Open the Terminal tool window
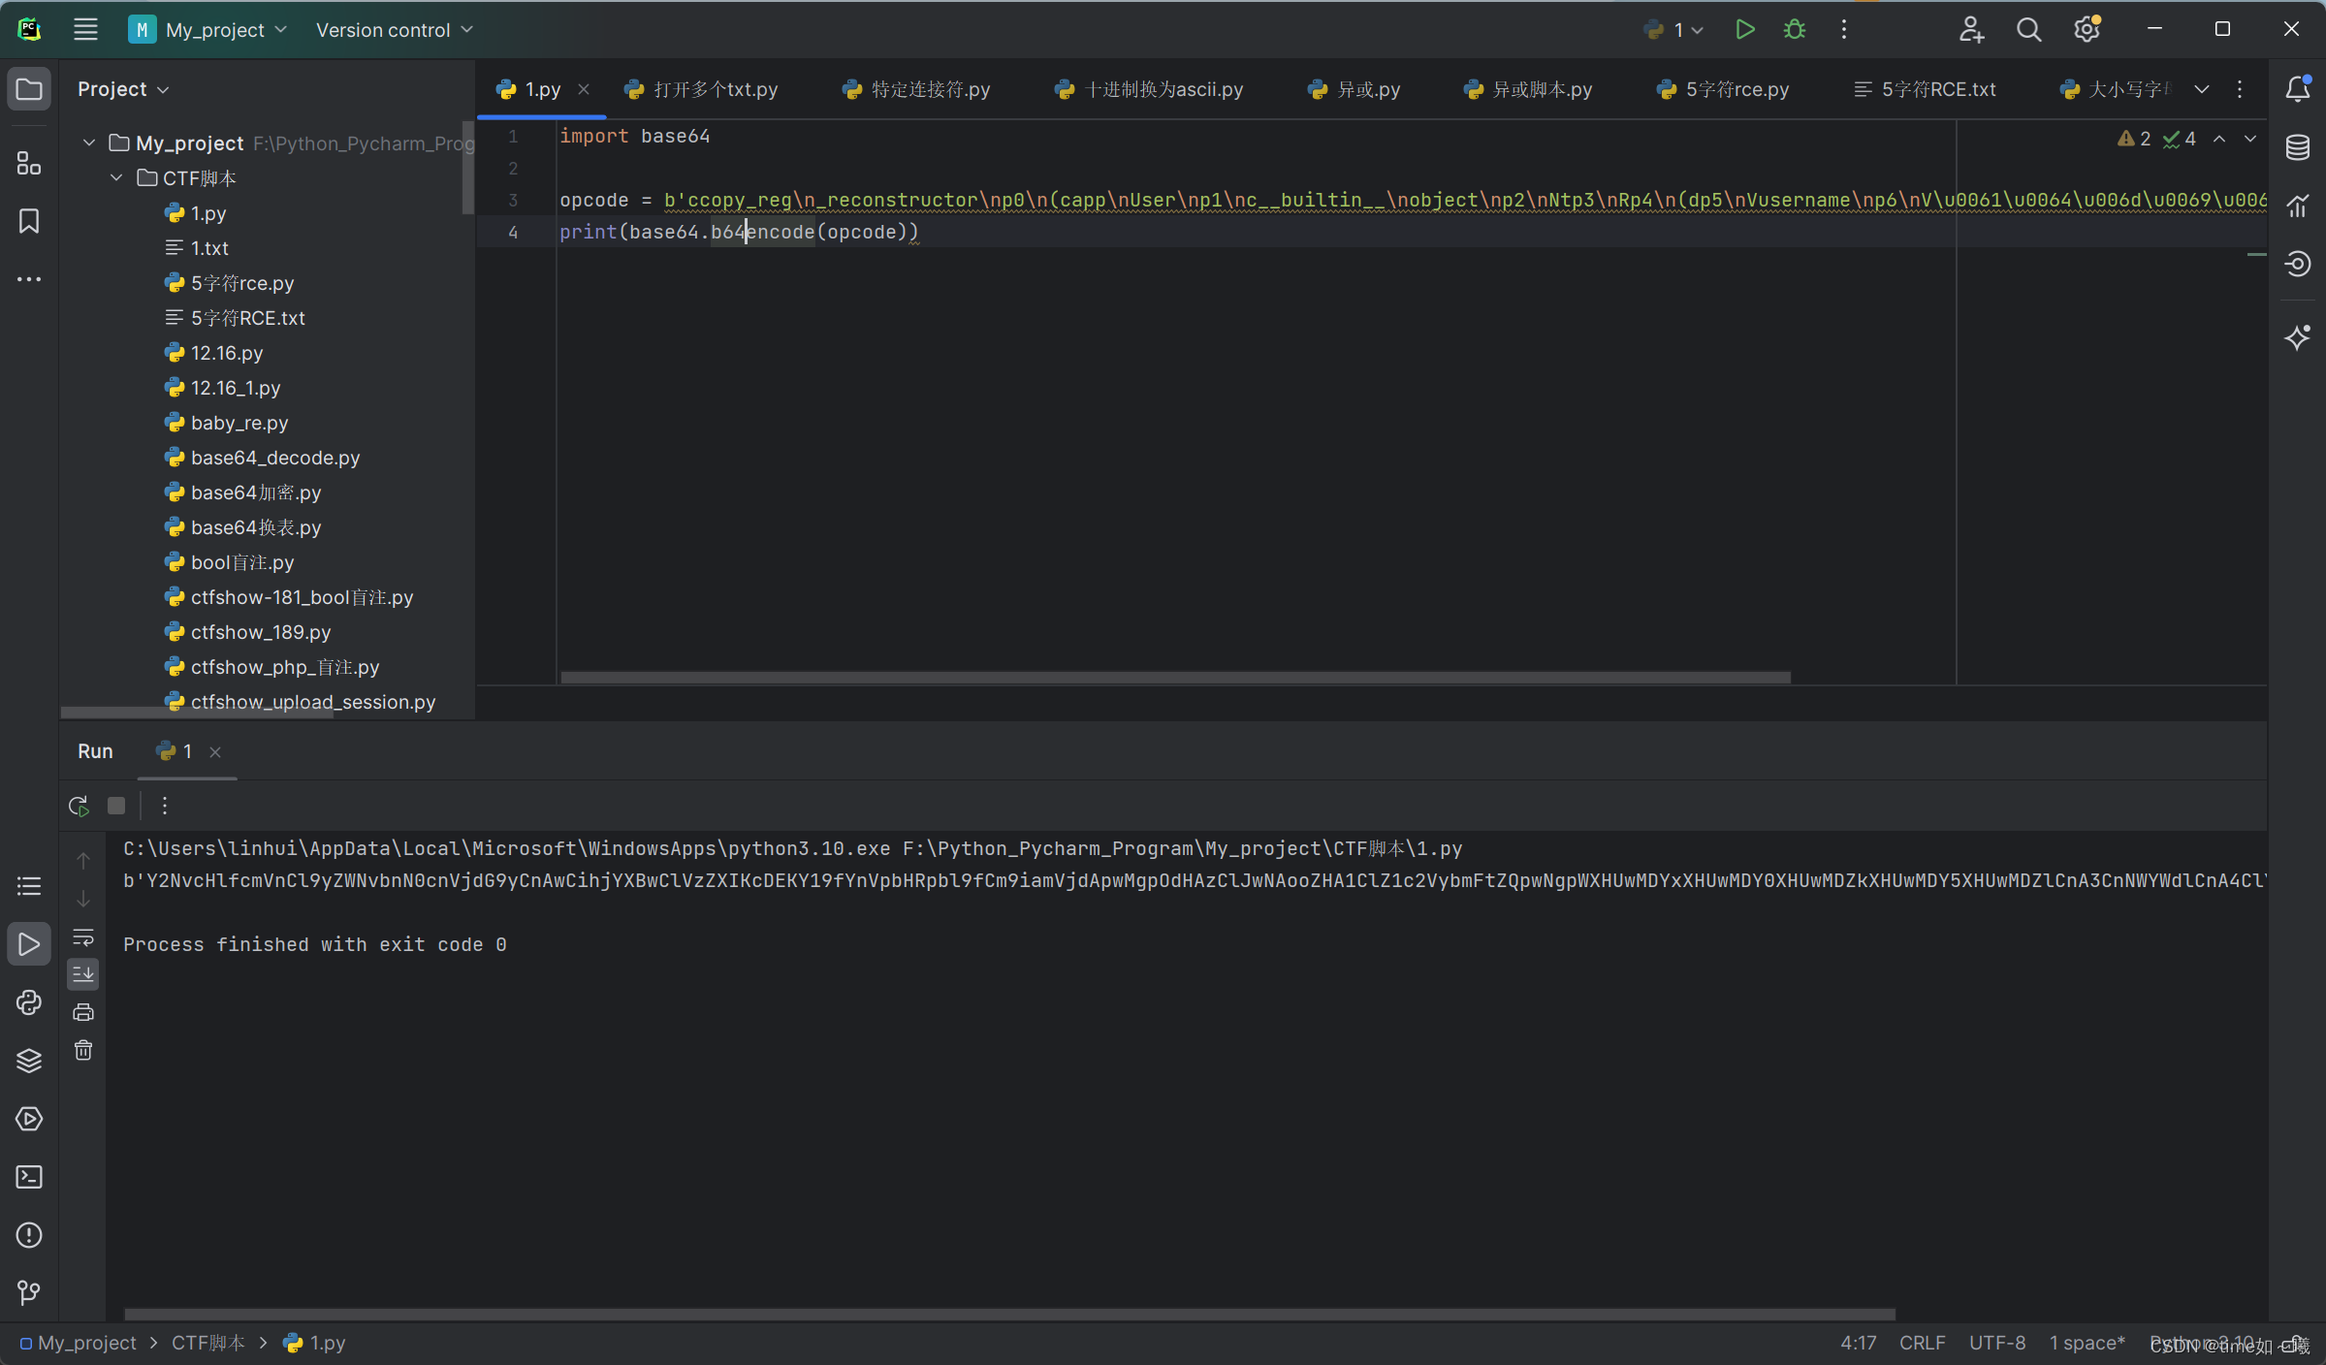 [x=29, y=1177]
